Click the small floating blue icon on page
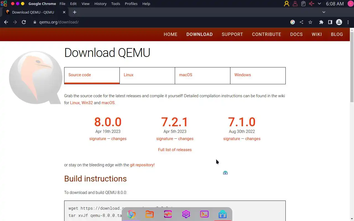The width and height of the screenshot is (354, 221). (225, 173)
